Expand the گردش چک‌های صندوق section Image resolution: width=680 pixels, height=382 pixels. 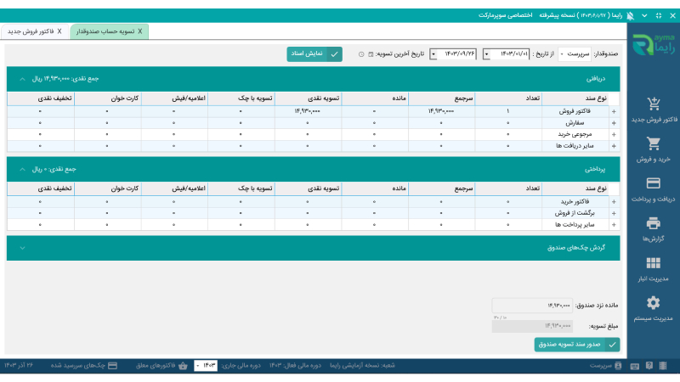click(23, 248)
